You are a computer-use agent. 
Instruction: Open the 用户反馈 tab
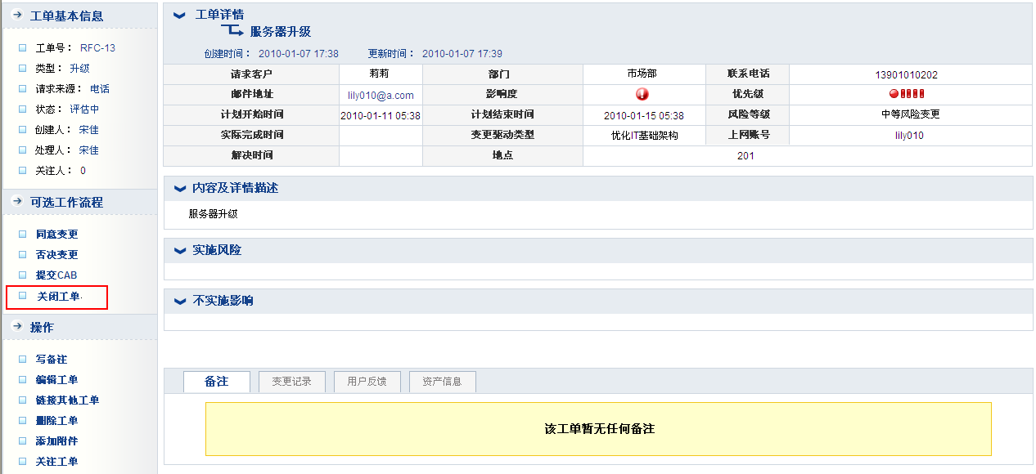click(x=367, y=382)
